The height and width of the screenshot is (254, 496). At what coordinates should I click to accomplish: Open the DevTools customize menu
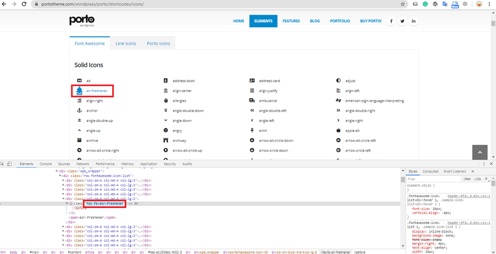484,164
